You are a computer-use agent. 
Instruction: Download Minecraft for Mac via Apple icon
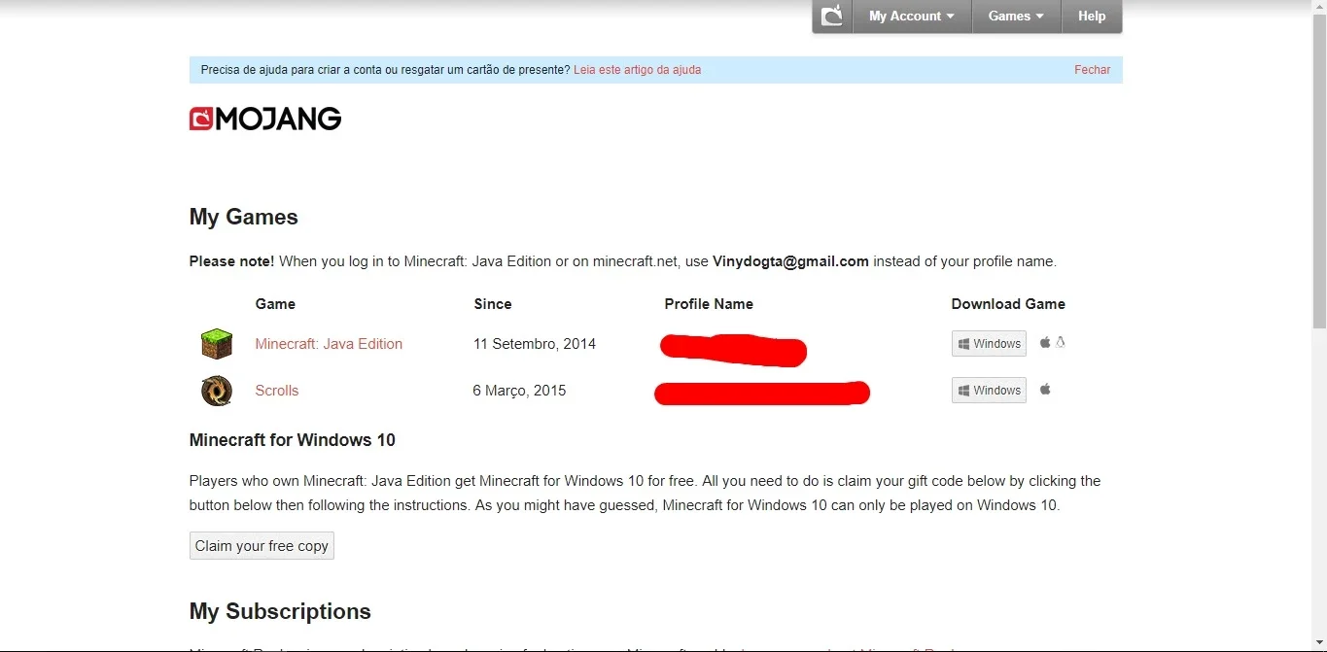(x=1045, y=342)
